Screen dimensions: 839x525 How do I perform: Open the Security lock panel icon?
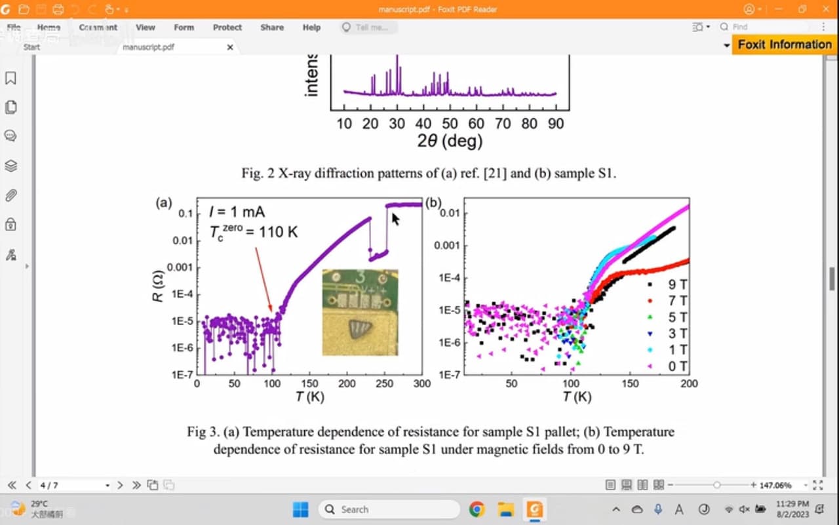[10, 224]
